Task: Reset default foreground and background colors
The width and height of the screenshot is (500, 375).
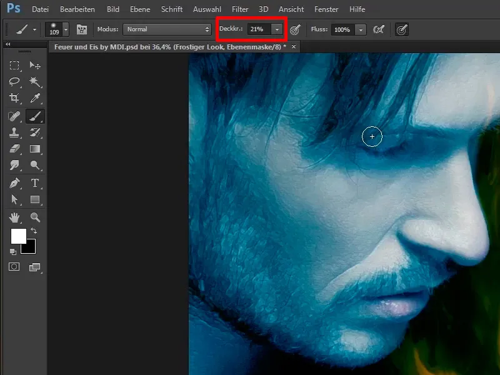Action: tap(13, 252)
